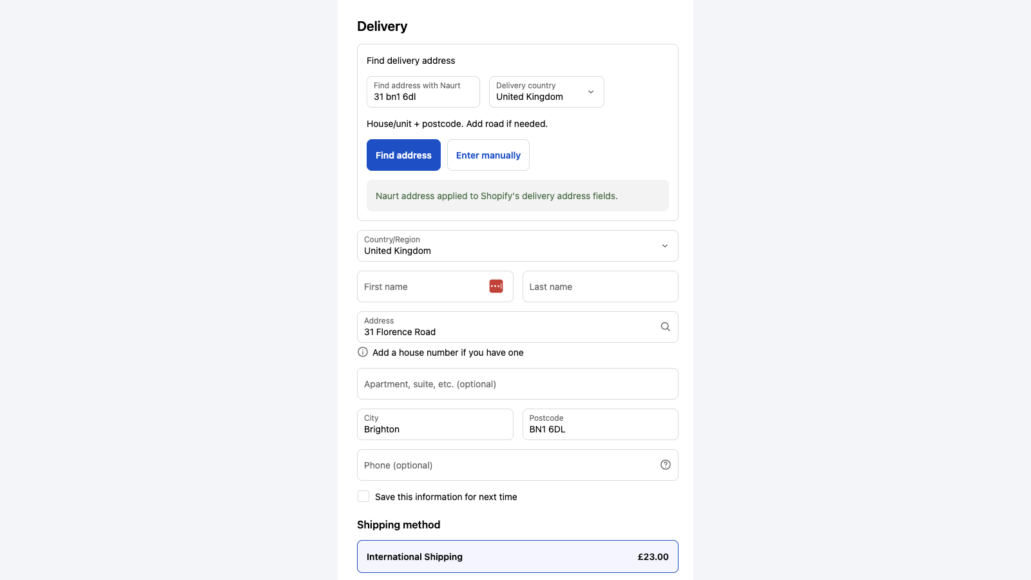1031x580 pixels.
Task: Click into the Last name field
Action: (601, 286)
